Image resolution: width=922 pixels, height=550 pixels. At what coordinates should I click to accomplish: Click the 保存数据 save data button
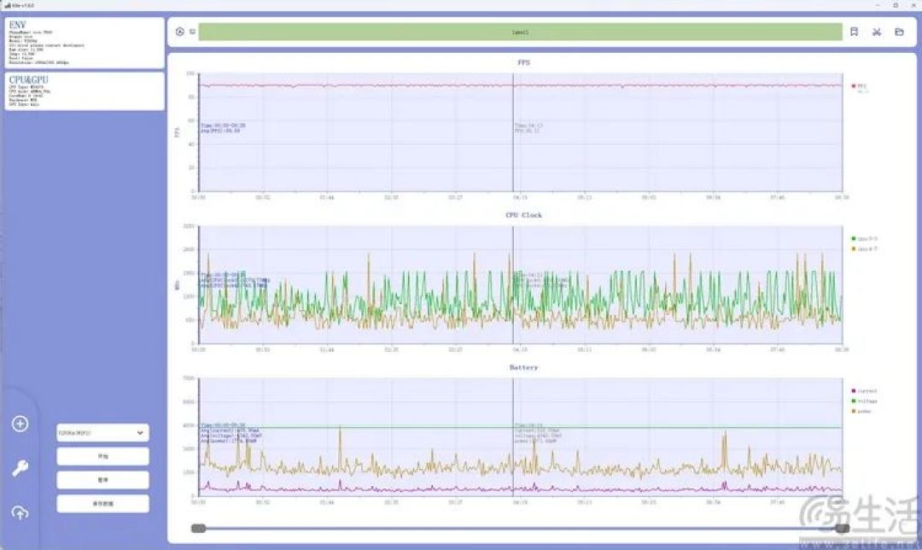tap(103, 504)
